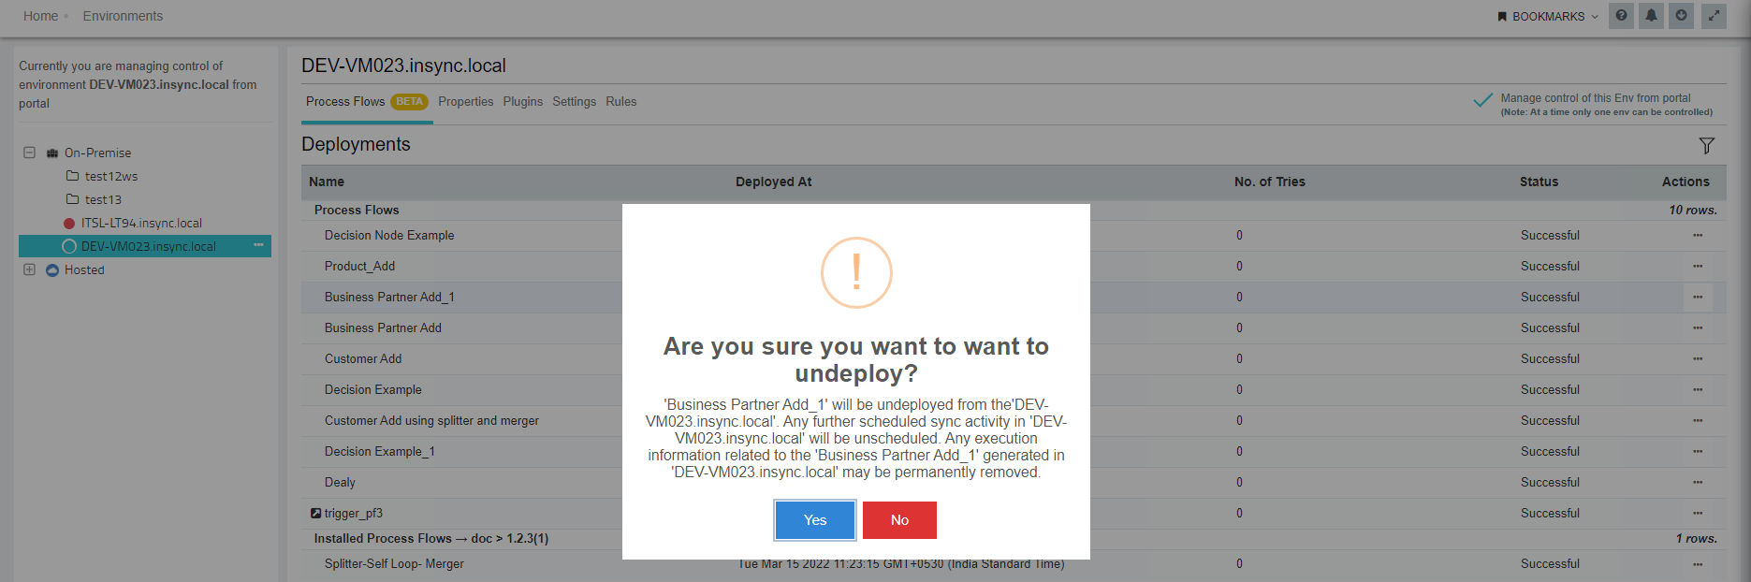Open the Rules tab
The height and width of the screenshot is (582, 1751).
tap(620, 102)
